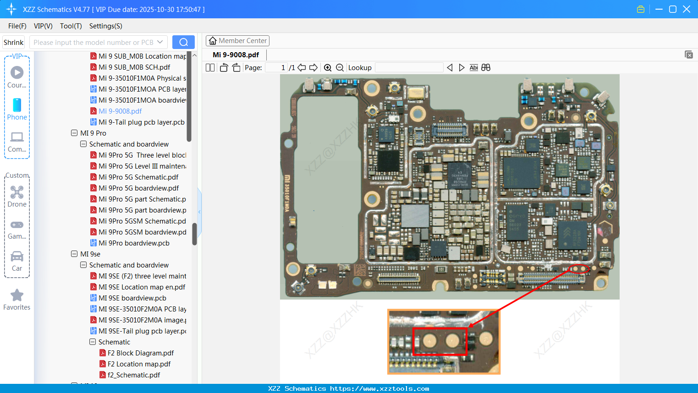Open the Computer category in the sidebar
The width and height of the screenshot is (698, 393).
[x=17, y=142]
